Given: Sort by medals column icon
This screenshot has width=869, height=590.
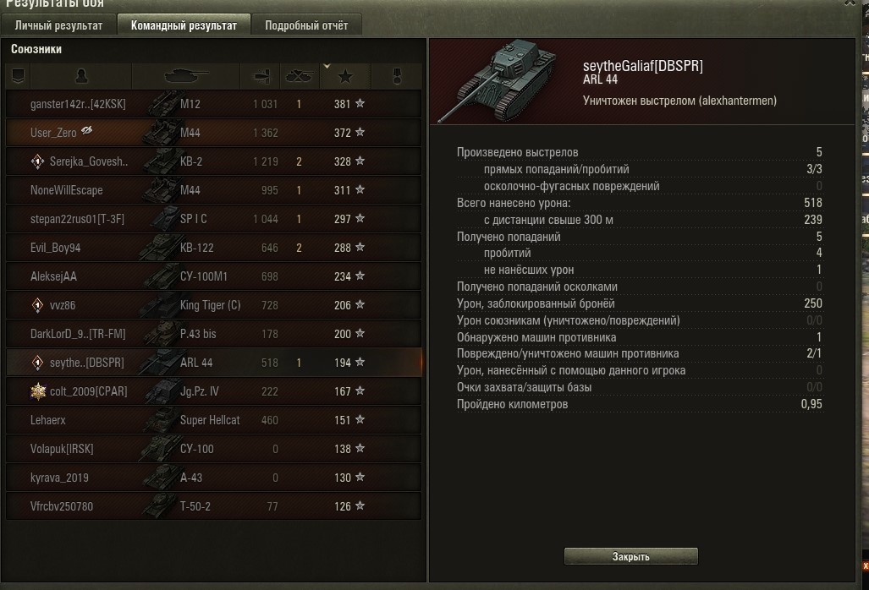Looking at the screenshot, I should click(x=397, y=76).
